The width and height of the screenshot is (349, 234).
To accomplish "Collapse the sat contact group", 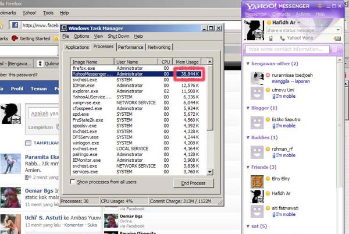I will point(248,226).
